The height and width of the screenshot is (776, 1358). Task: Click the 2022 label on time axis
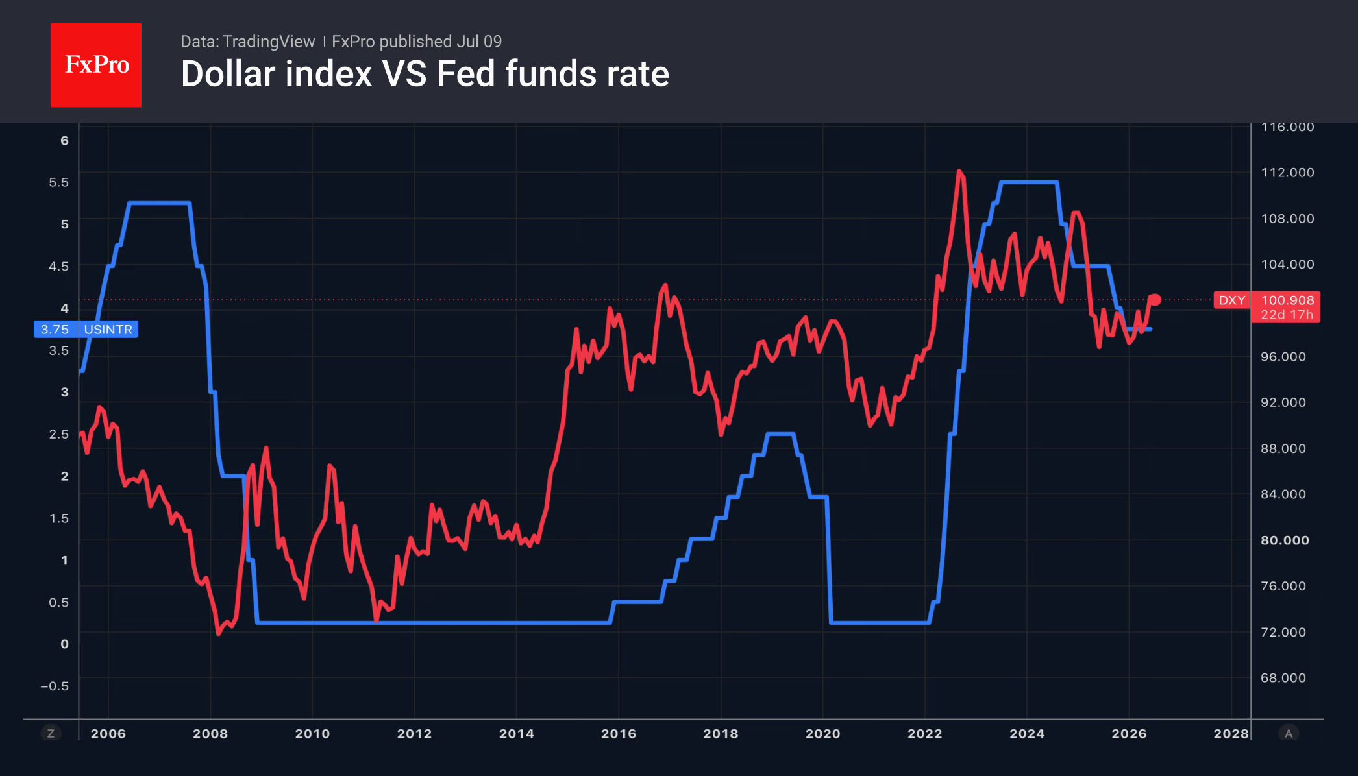click(x=925, y=734)
